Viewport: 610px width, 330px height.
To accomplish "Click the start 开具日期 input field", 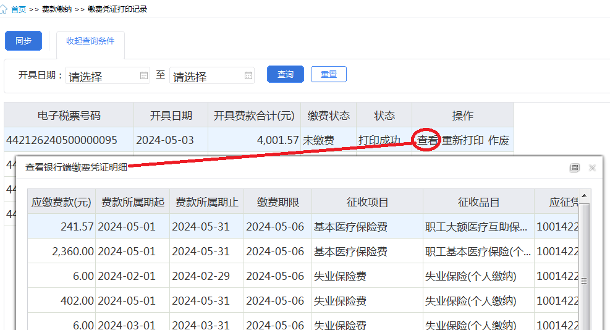I will (x=108, y=75).
